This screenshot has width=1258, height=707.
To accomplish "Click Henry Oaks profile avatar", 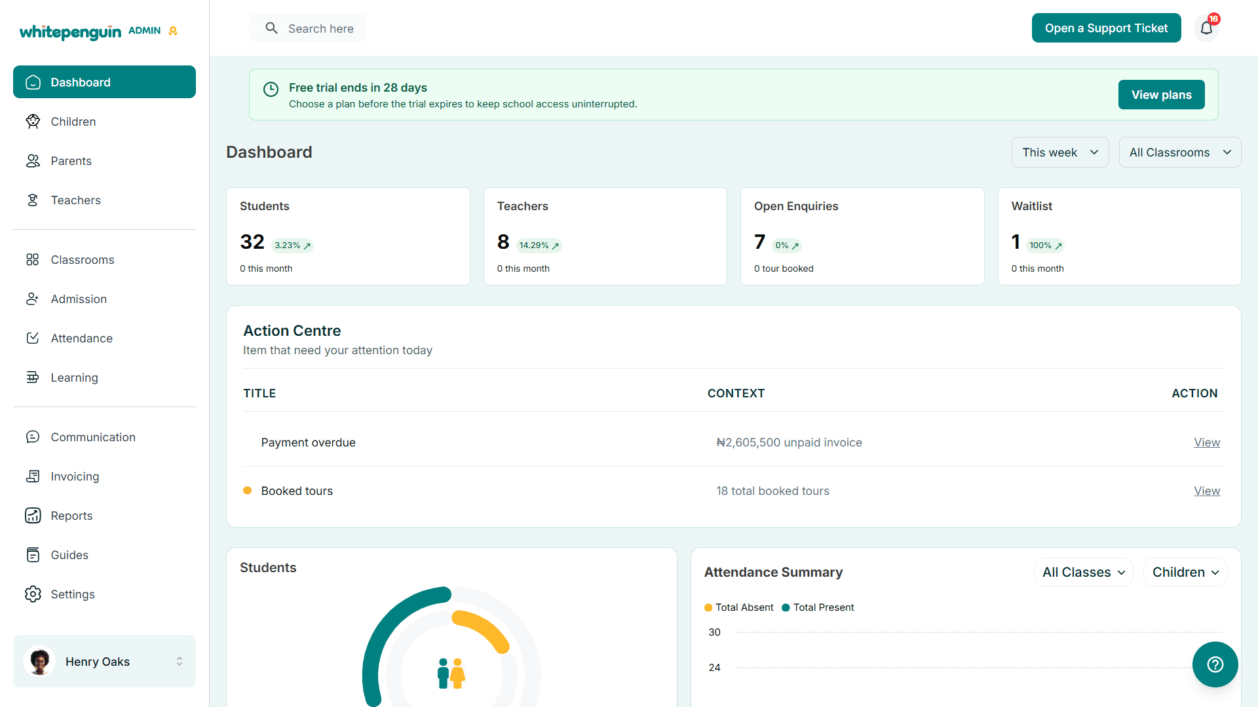I will coord(39,661).
